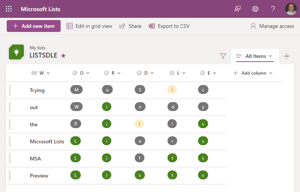The width and height of the screenshot is (300, 192).
Task: Click the 'the' row title
Action: 33,124
